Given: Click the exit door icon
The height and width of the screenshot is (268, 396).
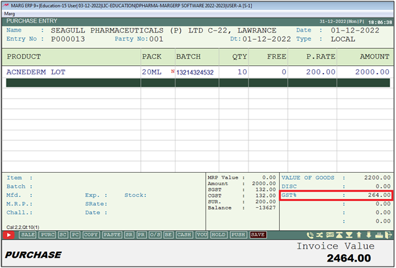Looking at the screenshot, I should pos(388,235).
